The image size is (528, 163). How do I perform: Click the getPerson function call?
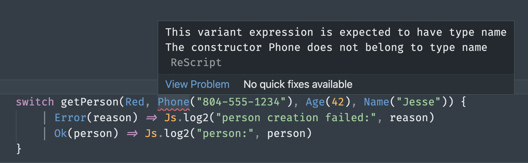[x=89, y=102]
